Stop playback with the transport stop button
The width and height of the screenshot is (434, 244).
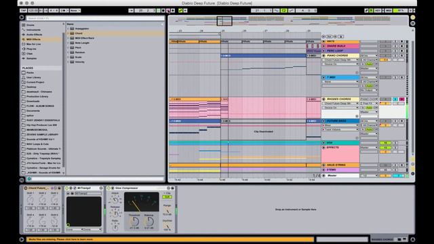163,11
